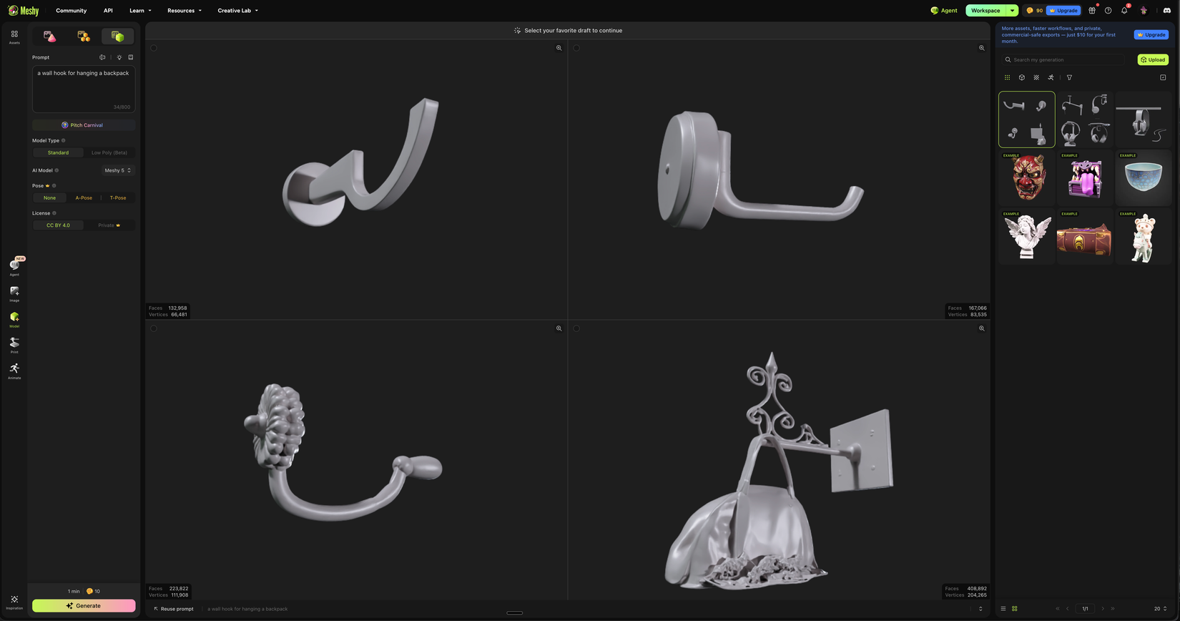The image size is (1180, 621).
Task: Zoom into the bottom-right draft preview
Action: pyautogui.click(x=982, y=328)
